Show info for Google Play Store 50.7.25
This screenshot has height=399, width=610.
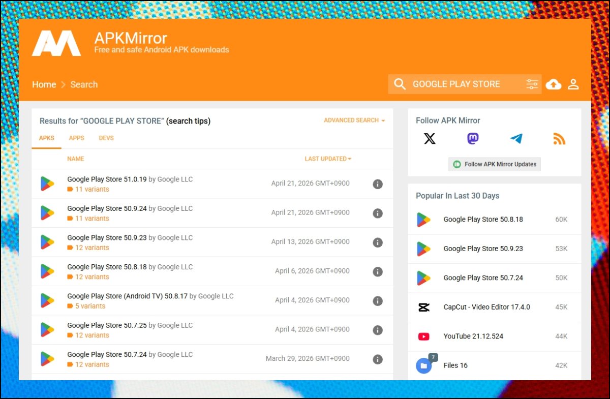coord(378,330)
